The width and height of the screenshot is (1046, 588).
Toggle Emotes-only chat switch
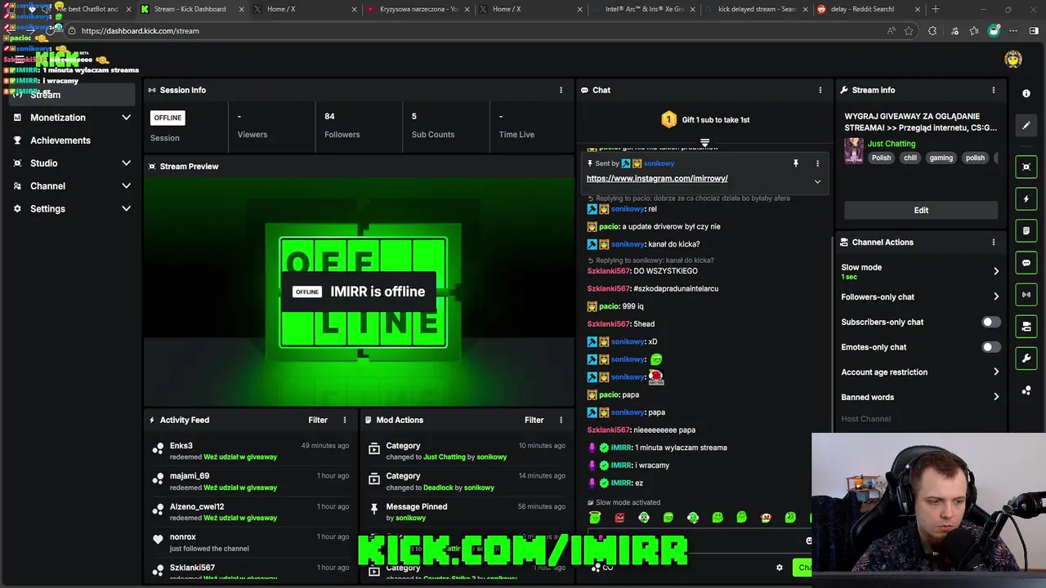pyautogui.click(x=990, y=347)
